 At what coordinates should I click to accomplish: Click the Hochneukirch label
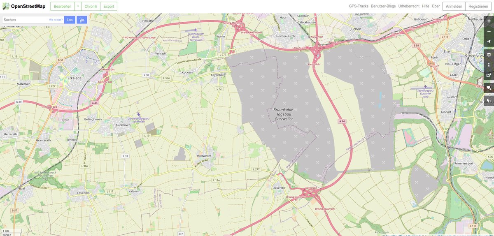click(286, 36)
